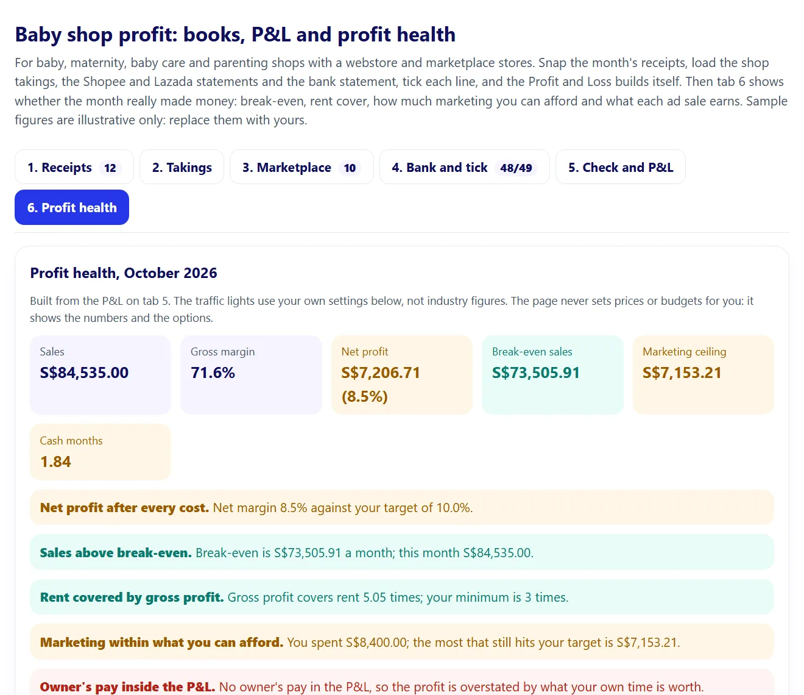Click the Net profit S$7,206.71 card
The height and width of the screenshot is (695, 804).
click(402, 375)
